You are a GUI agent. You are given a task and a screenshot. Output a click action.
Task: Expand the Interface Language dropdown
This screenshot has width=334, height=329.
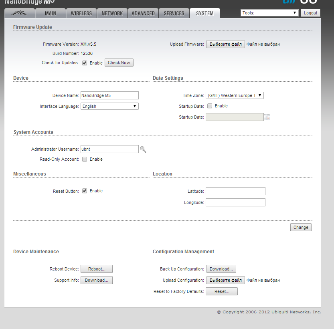109,107
